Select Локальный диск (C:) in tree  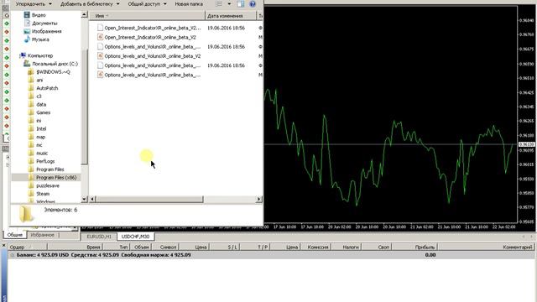(55, 64)
